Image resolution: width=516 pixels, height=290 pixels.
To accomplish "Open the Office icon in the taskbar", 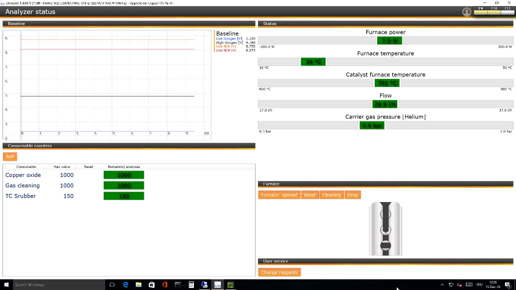I will 164,284.
